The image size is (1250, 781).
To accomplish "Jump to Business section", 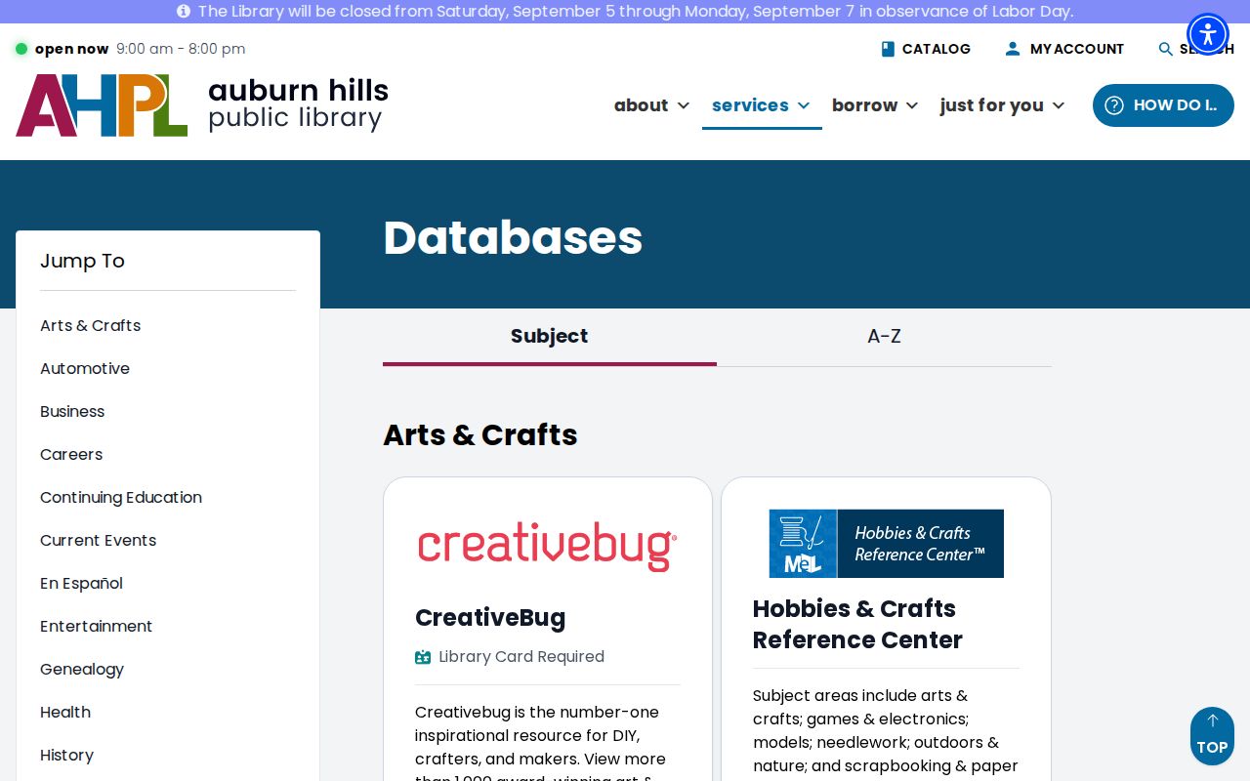I will click(x=72, y=412).
